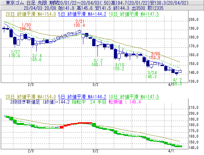Click the 5日 終値平滑 legend in lower chart
The height and width of the screenshot is (155, 204).
[82, 97]
